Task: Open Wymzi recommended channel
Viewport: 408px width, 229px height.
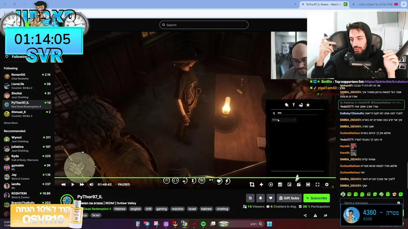Action: (27, 139)
